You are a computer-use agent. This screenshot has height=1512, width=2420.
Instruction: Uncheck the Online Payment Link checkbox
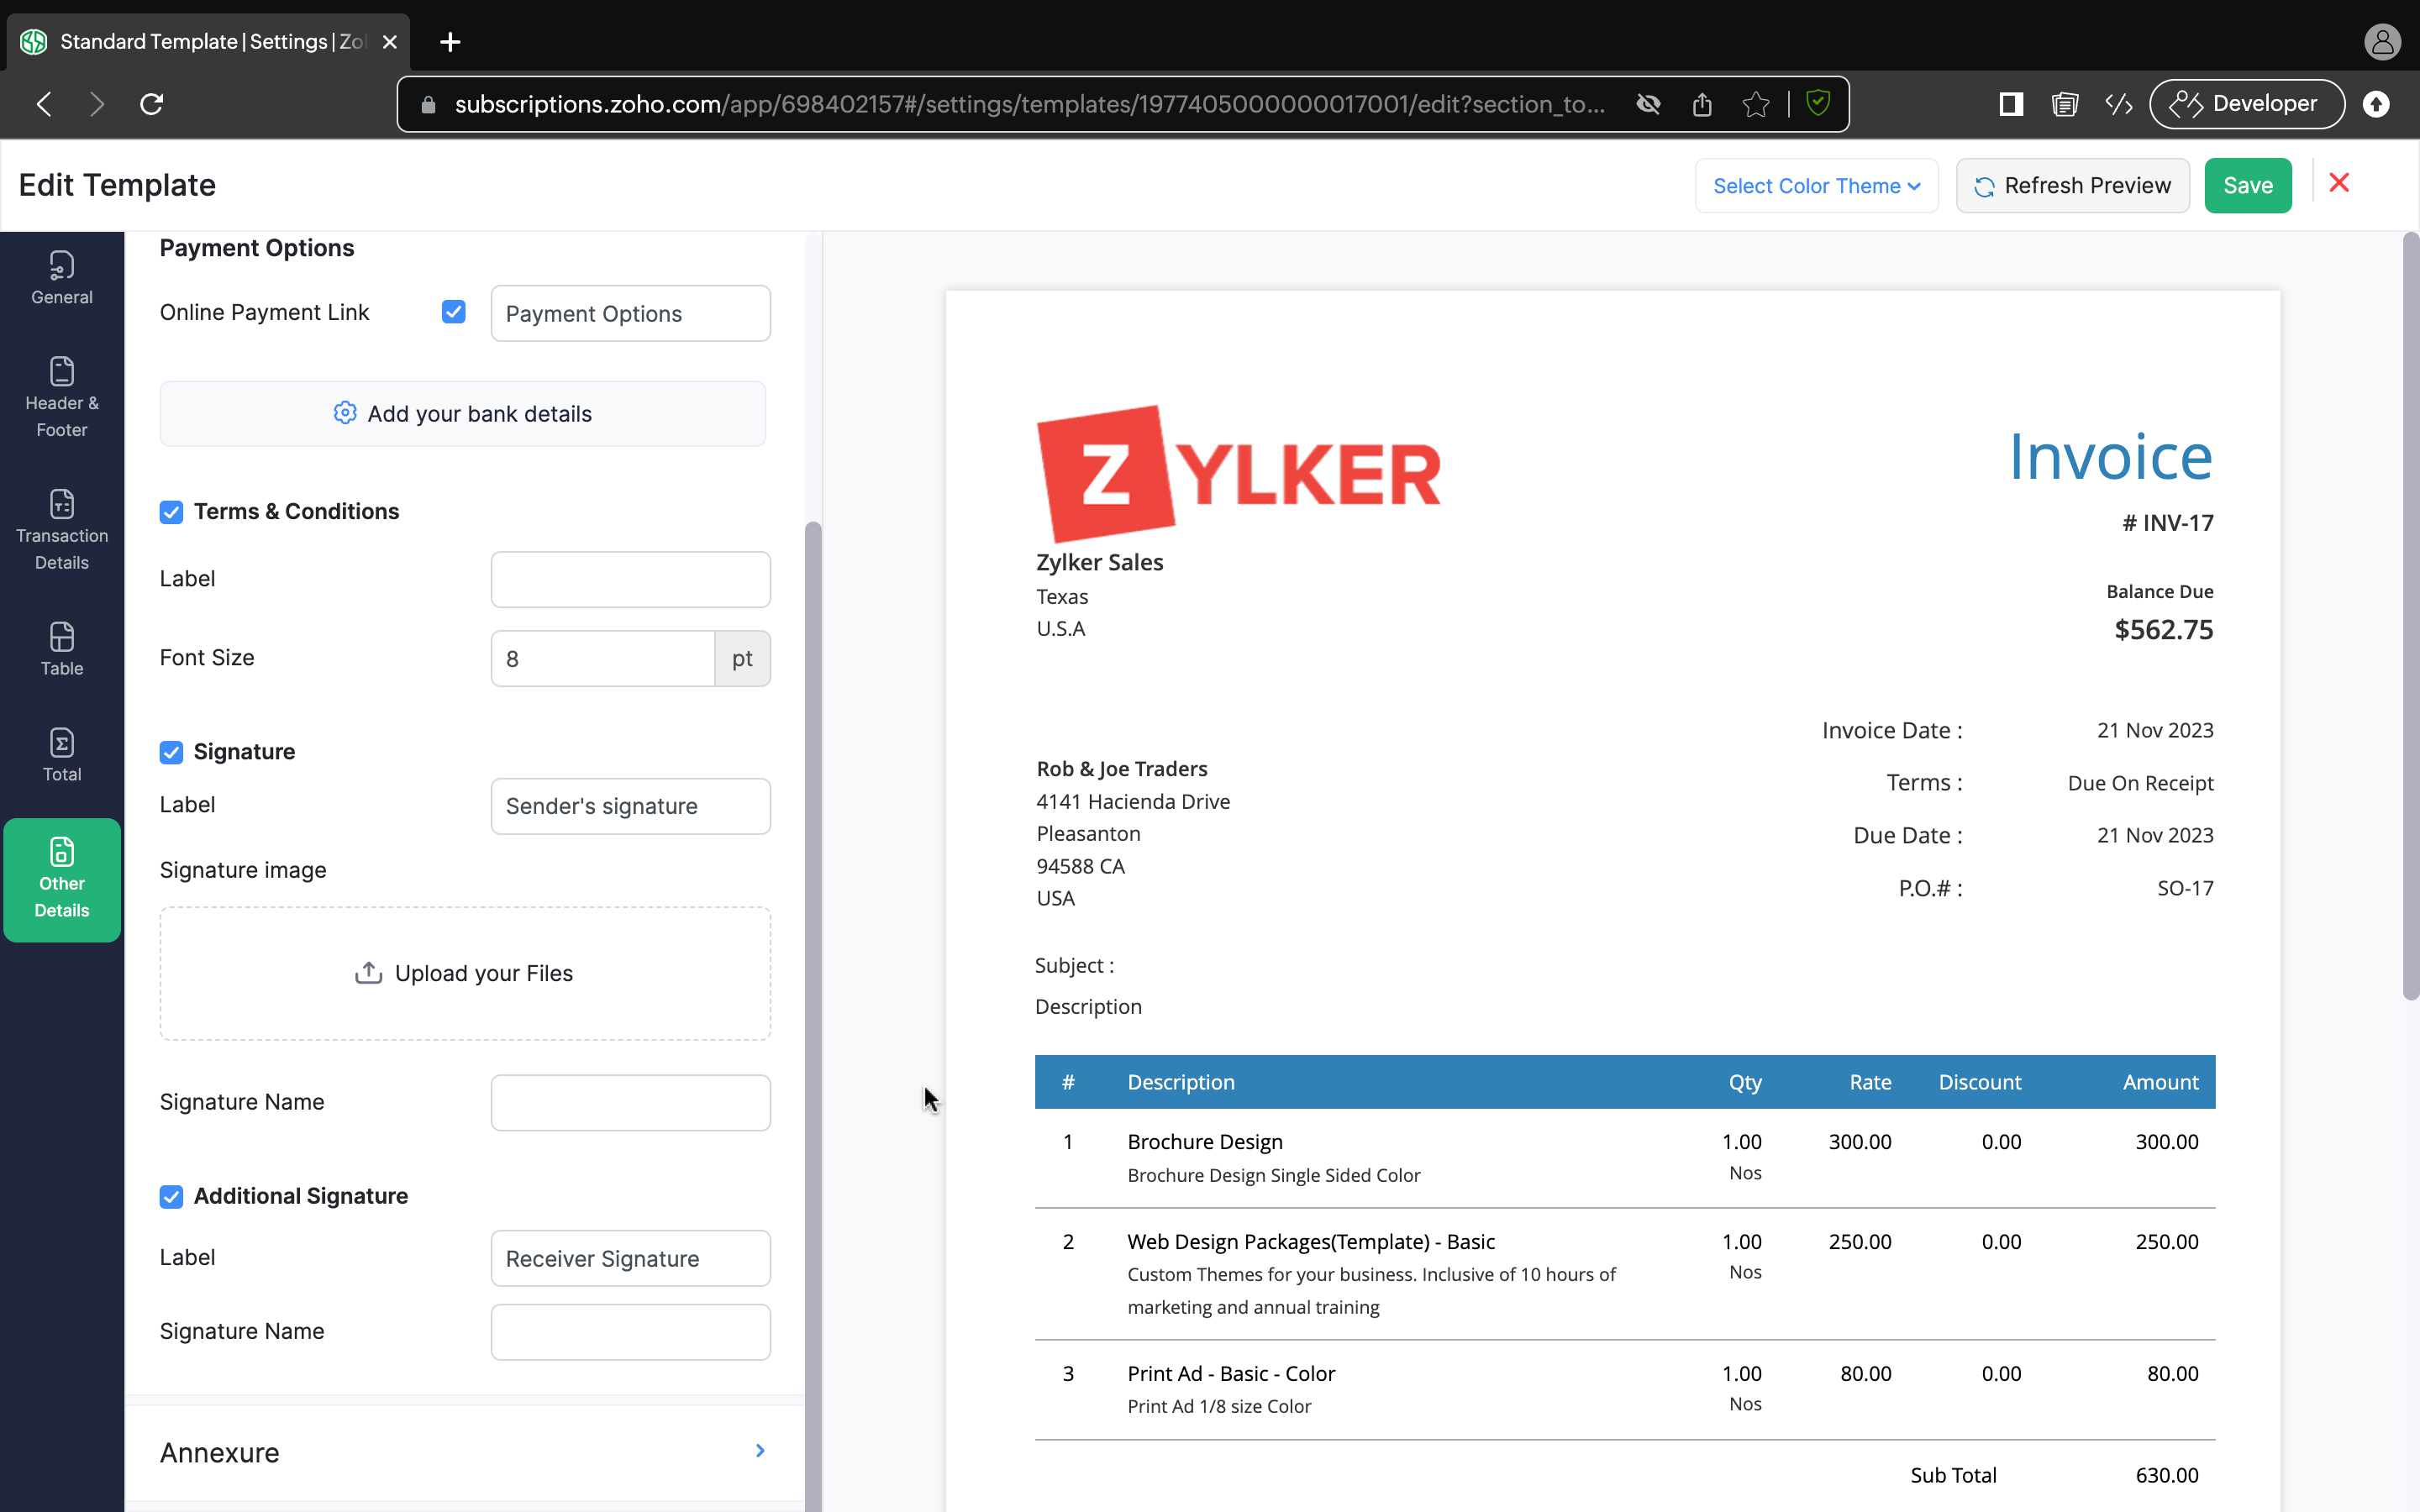[453, 312]
